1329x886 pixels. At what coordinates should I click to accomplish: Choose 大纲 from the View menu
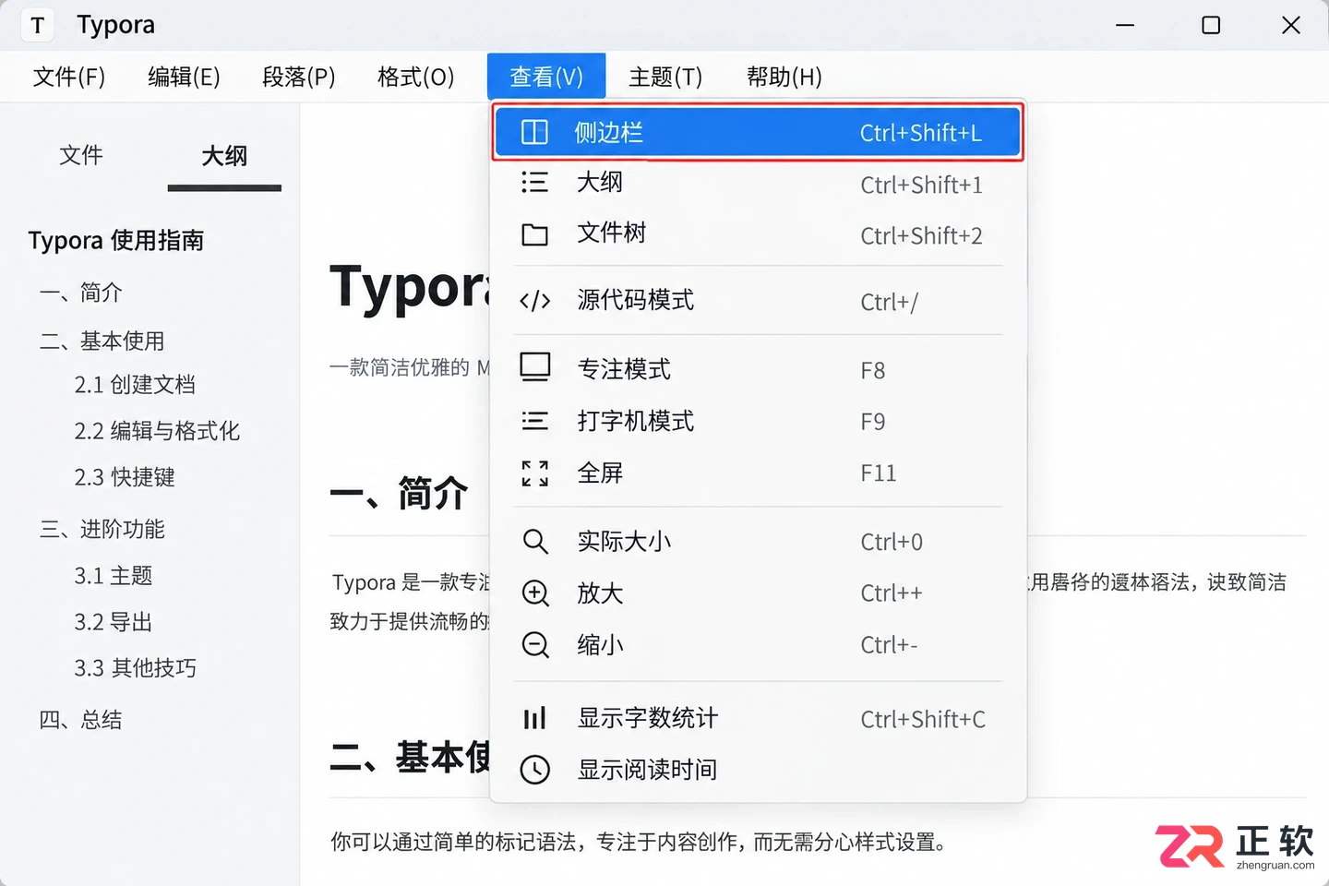click(x=758, y=183)
